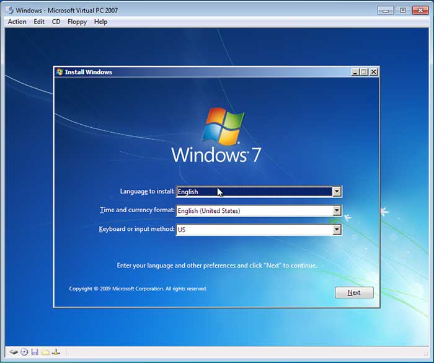Open the Edit menu
This screenshot has height=363, width=434.
point(39,22)
